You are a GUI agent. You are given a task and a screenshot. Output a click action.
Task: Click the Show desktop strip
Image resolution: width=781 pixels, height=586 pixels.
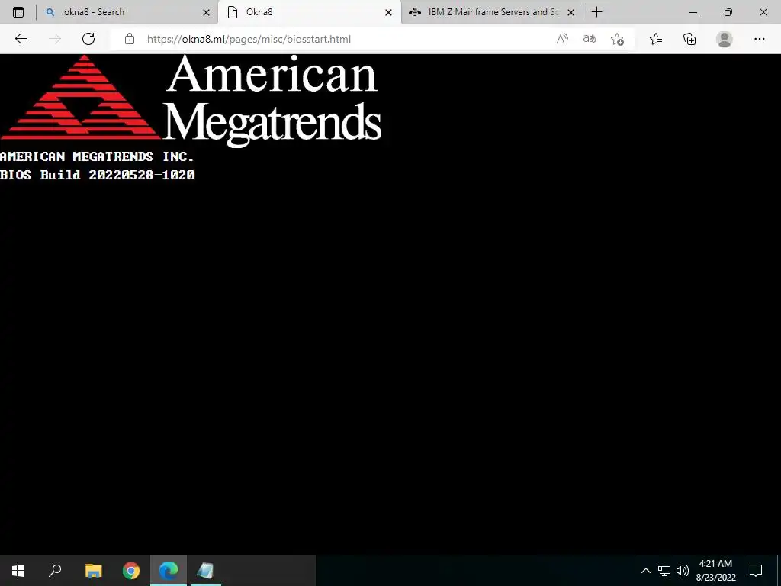[779, 571]
